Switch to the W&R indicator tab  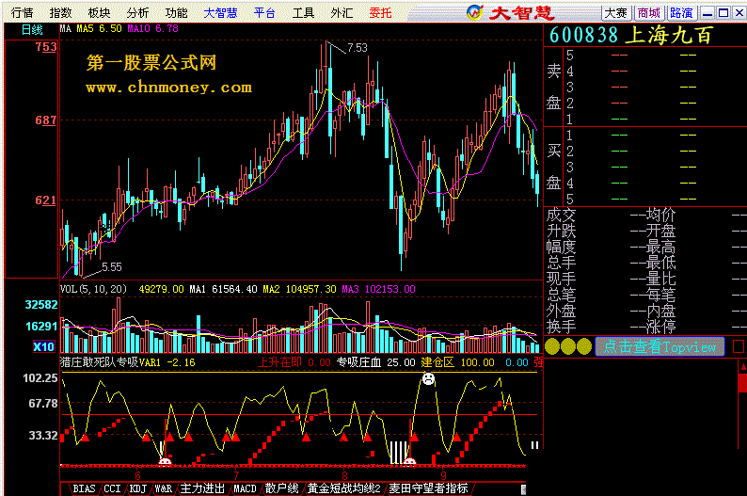coord(164,488)
